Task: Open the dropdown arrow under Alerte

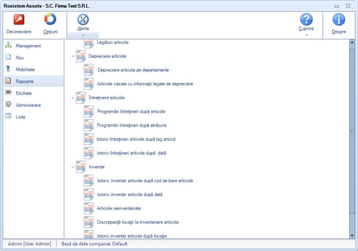Action: click(x=83, y=35)
